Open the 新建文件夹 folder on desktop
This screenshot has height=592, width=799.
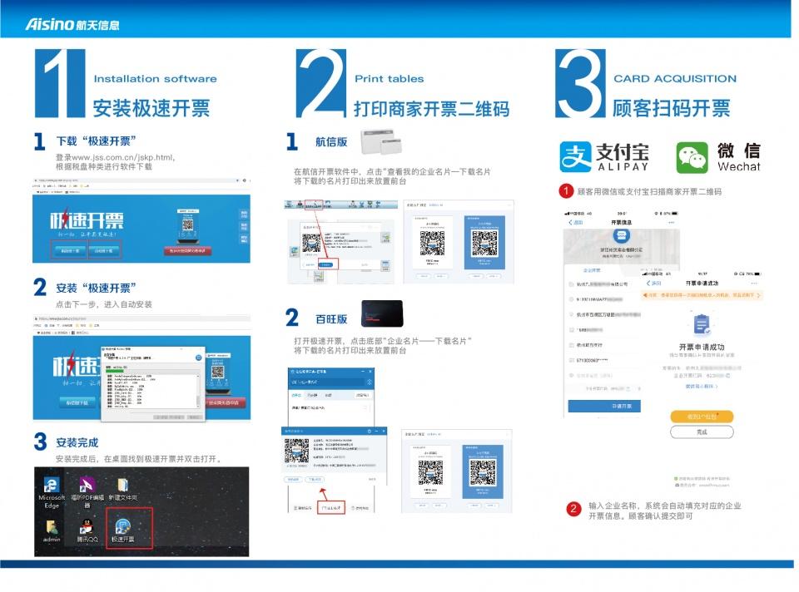(123, 490)
